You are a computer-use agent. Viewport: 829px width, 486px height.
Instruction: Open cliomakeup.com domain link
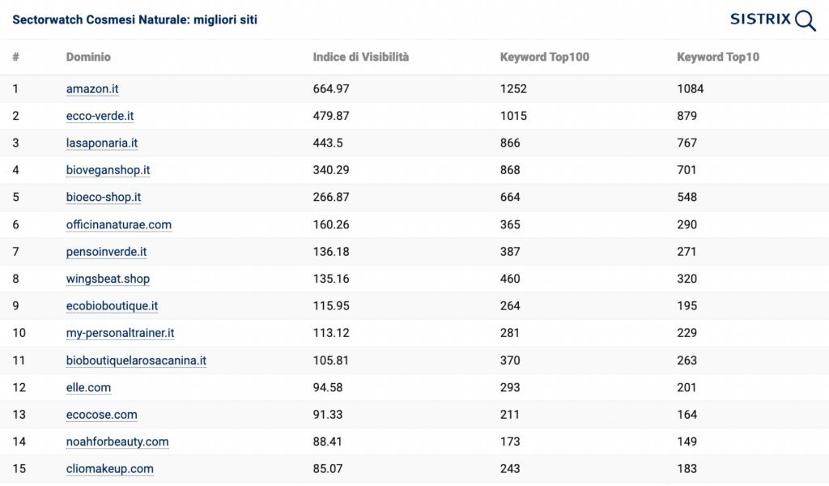click(x=109, y=469)
